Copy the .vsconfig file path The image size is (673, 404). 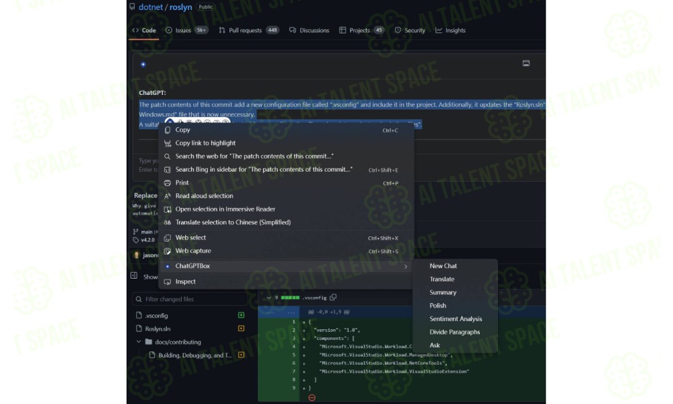tap(333, 297)
